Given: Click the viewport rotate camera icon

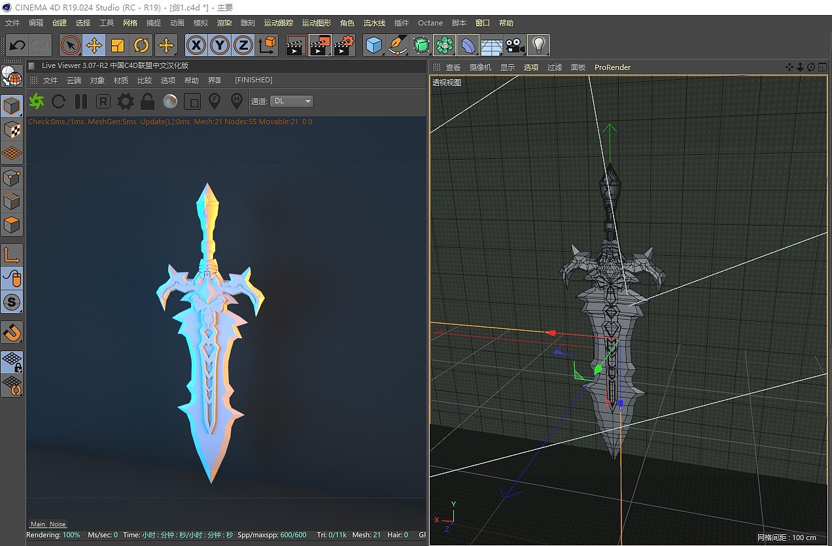Looking at the screenshot, I should coord(811,67).
